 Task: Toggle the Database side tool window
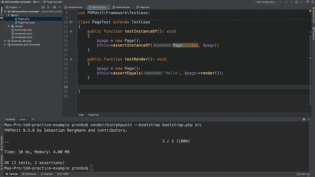pyautogui.click(x=313, y=33)
